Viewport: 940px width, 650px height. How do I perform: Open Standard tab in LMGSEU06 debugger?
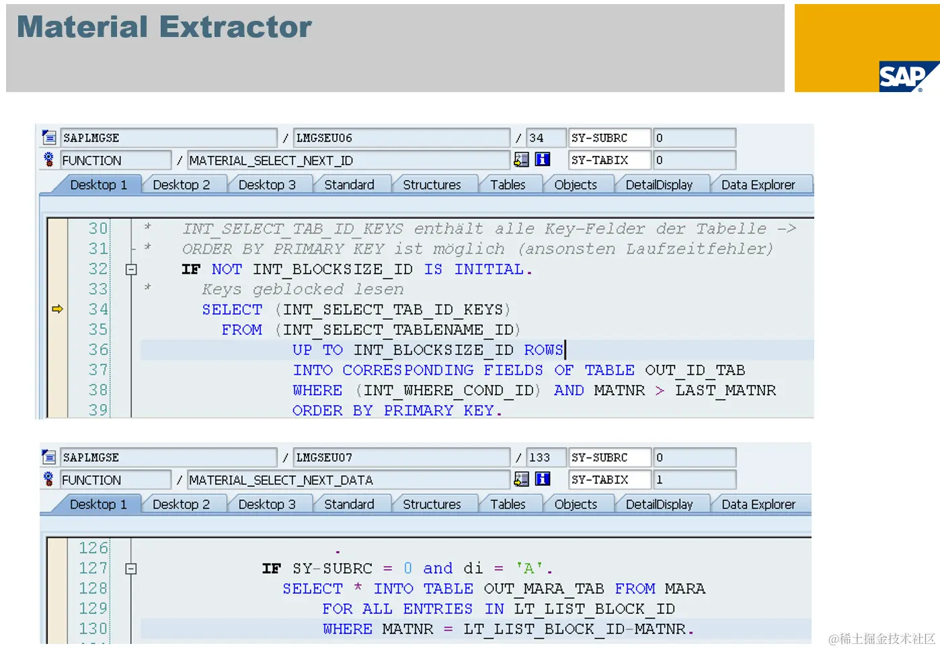[x=349, y=185]
